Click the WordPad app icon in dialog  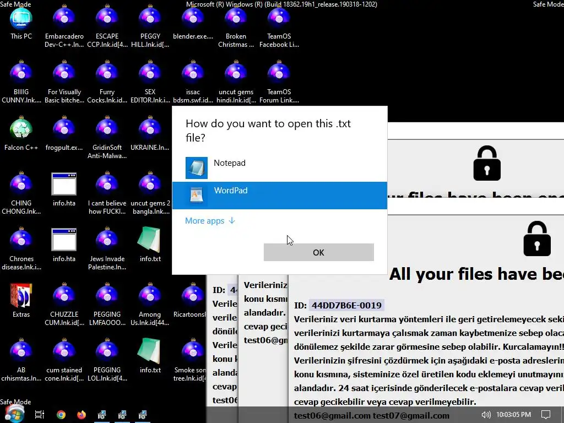(197, 196)
